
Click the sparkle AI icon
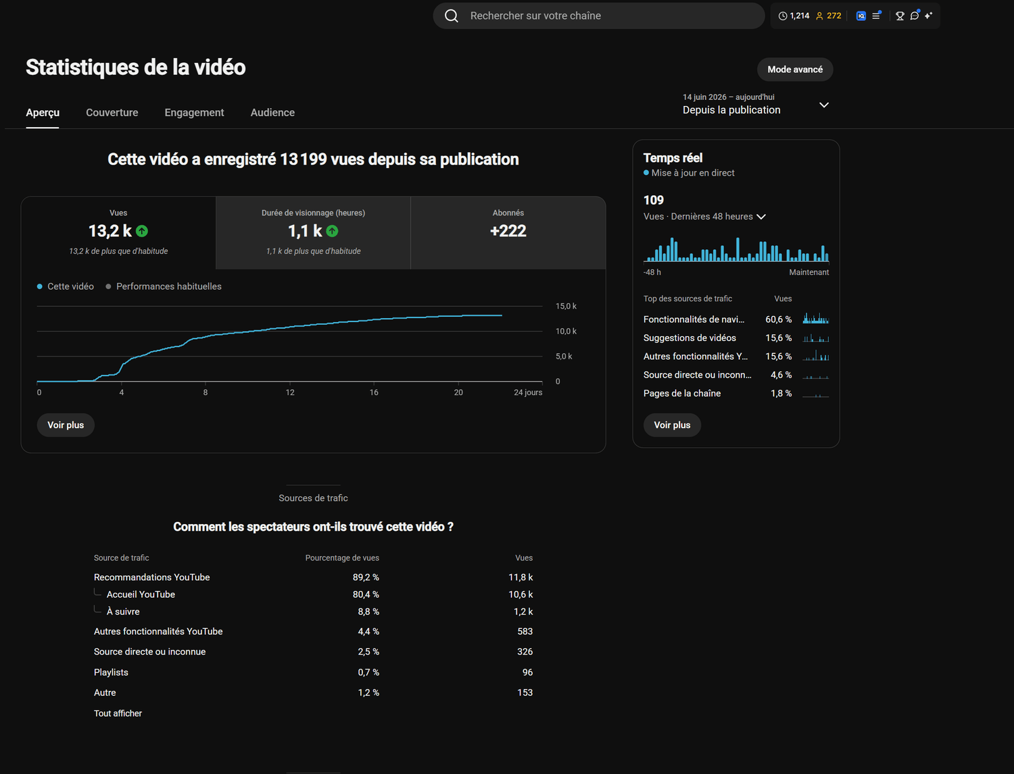tap(929, 16)
